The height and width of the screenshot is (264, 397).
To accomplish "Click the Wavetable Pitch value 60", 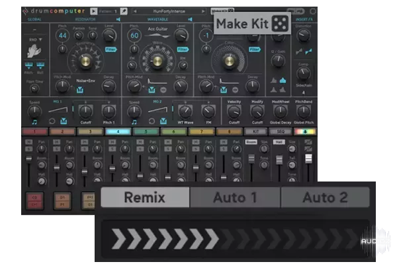I will click(x=134, y=36).
